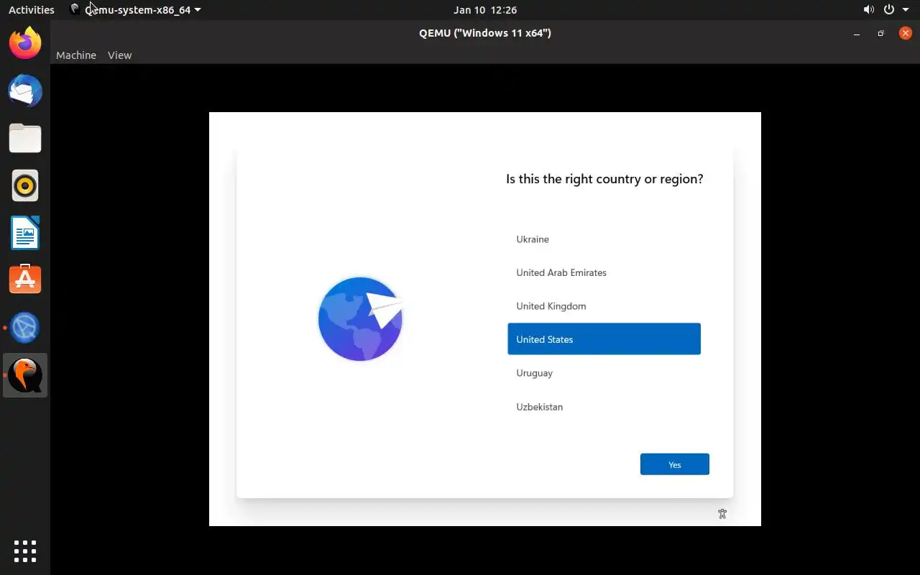Launch Thunderbird mail from the dock
Image resolution: width=920 pixels, height=575 pixels.
(25, 91)
